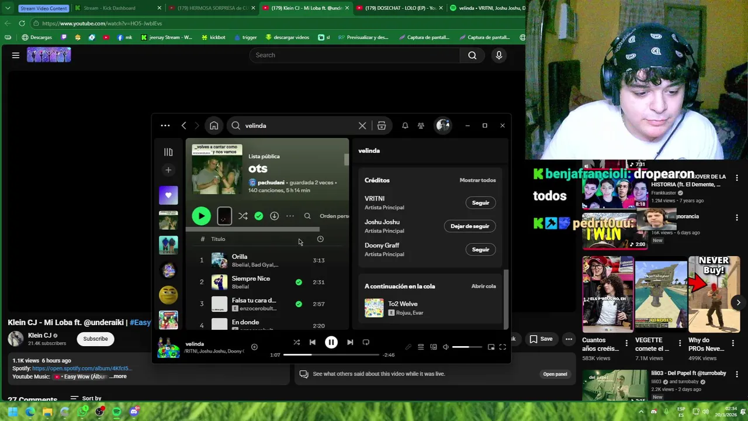This screenshot has height=421, width=748.
Task: Open the descargar videos bookmark
Action: click(287, 37)
